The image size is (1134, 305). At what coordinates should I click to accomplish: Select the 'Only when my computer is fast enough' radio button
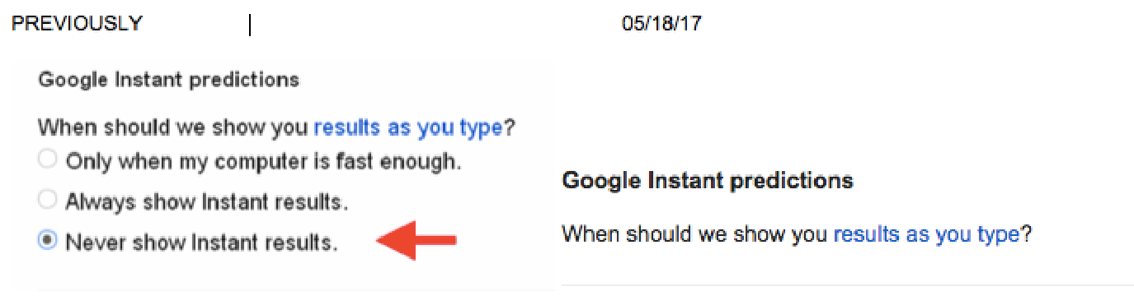[48, 159]
